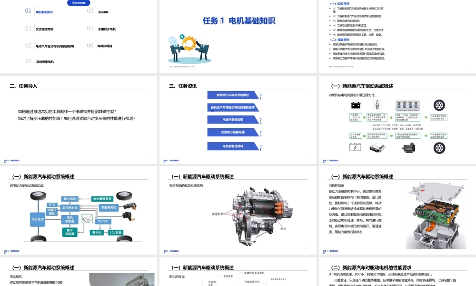Open the 知识目标 objectives slide thumbnail
The height and width of the screenshot is (286, 476).
coord(397,37)
